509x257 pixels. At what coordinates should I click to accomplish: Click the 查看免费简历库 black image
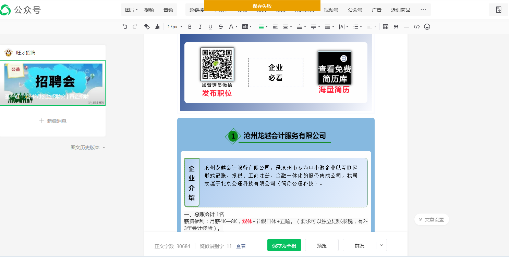pyautogui.click(x=335, y=68)
